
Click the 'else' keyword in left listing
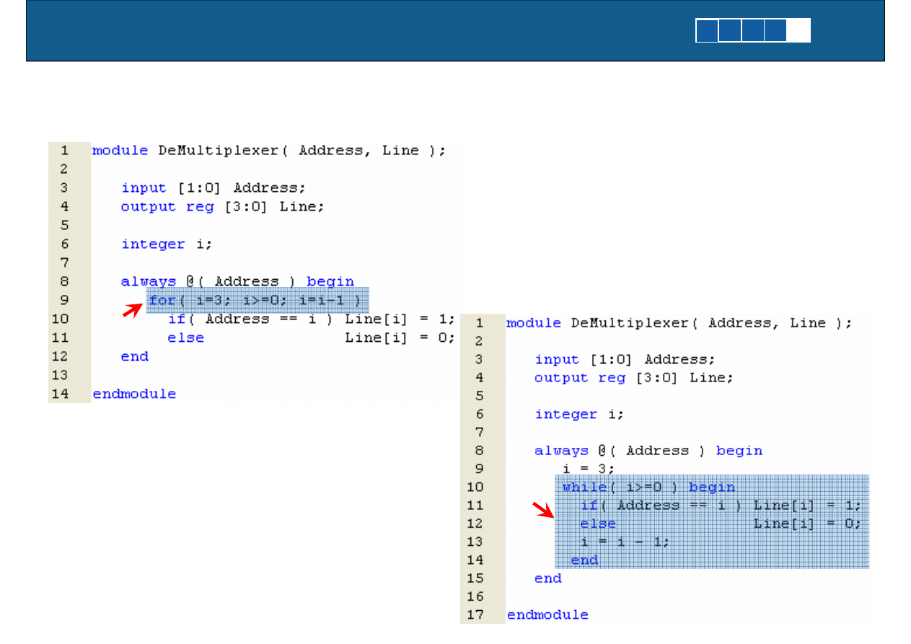pyautogui.click(x=186, y=338)
